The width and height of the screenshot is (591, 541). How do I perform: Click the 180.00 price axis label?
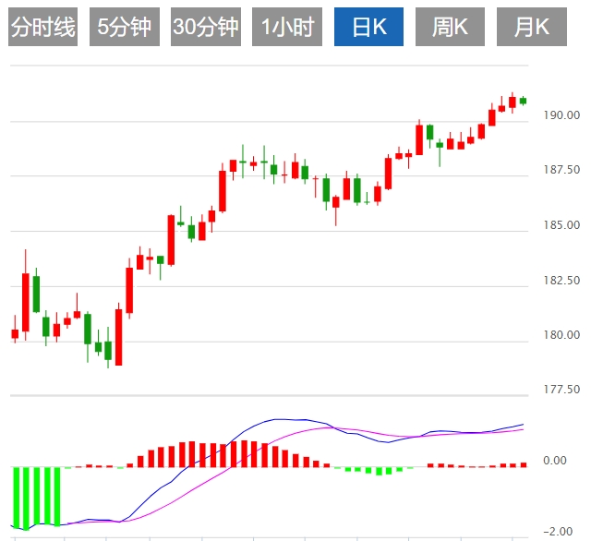pos(562,335)
